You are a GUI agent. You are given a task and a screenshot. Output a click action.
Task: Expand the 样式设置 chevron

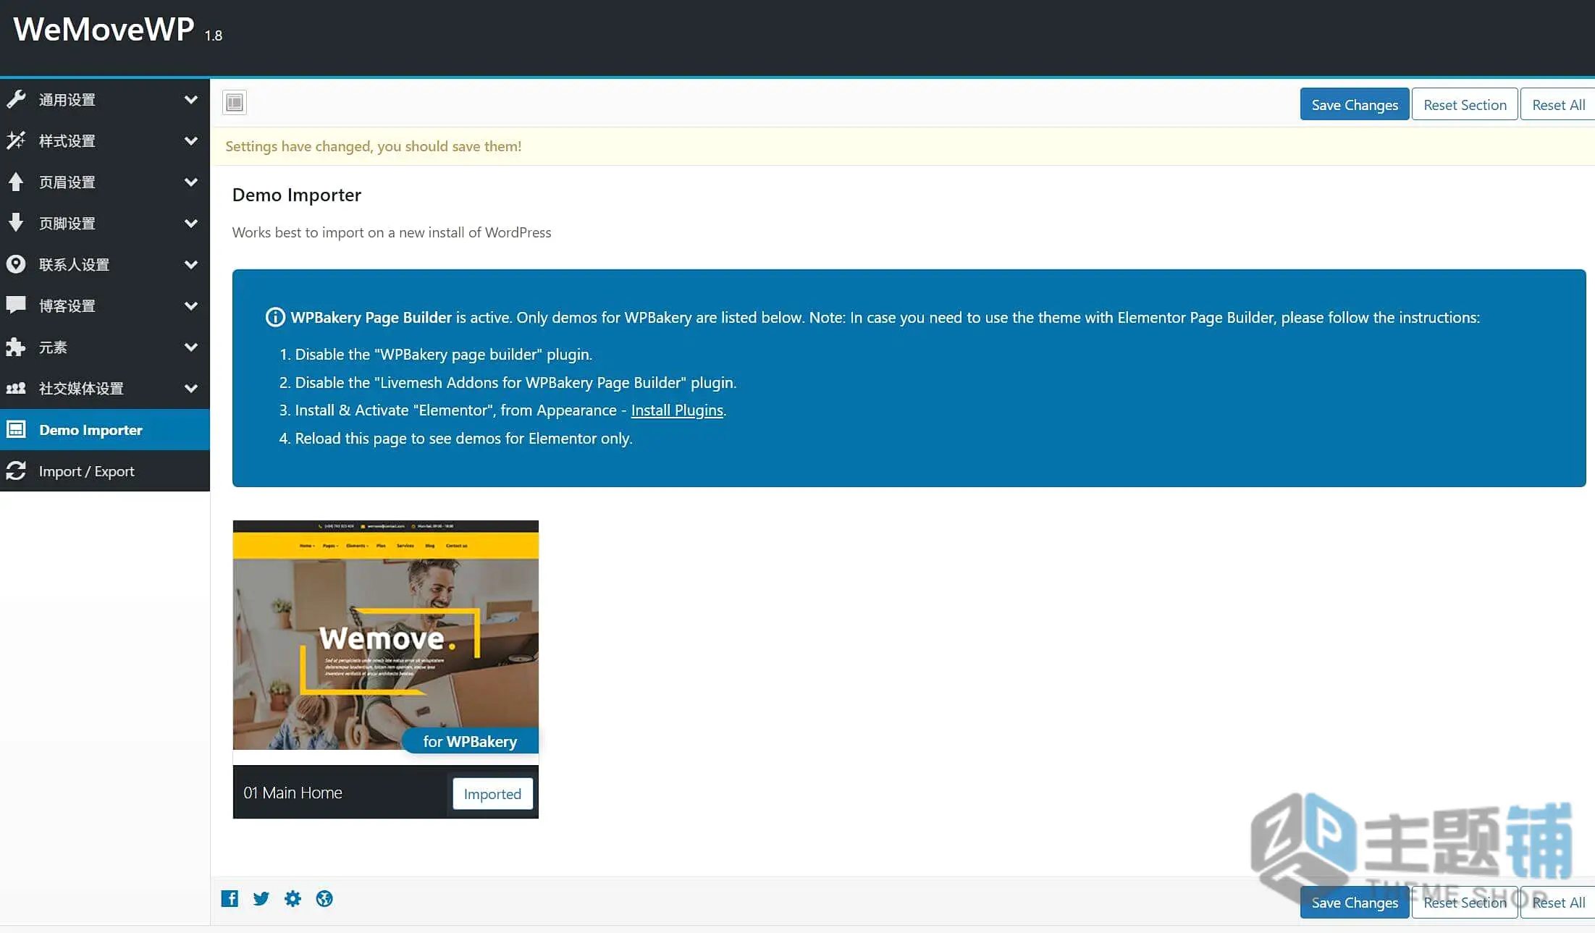(x=191, y=140)
